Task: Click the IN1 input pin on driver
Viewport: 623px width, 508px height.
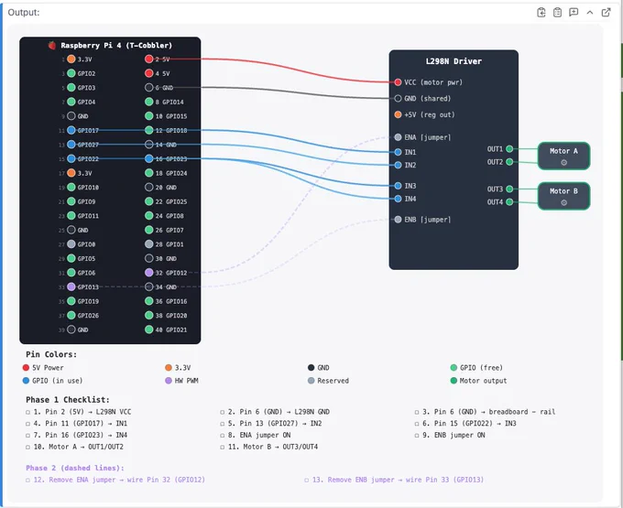Action: (398, 152)
